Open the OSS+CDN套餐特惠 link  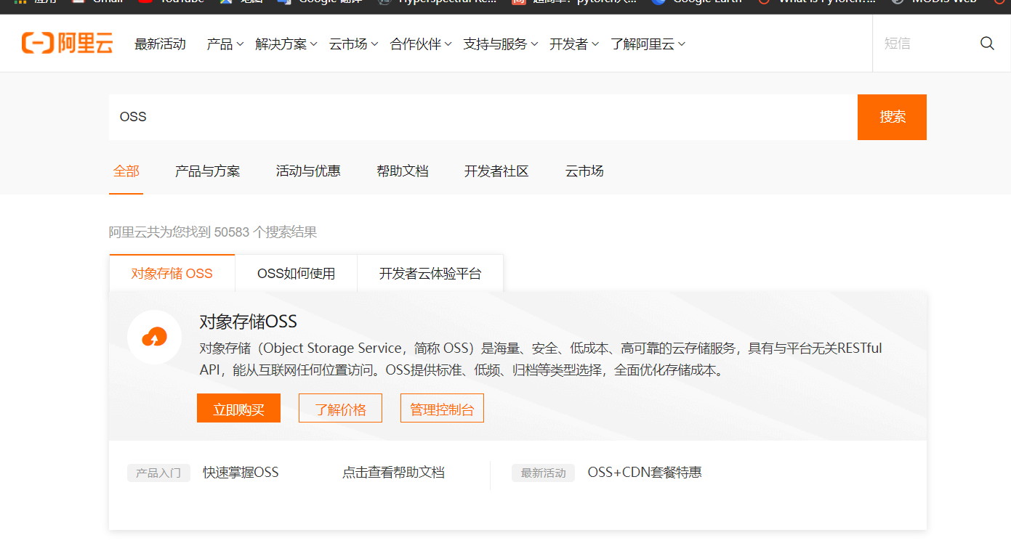(x=645, y=473)
